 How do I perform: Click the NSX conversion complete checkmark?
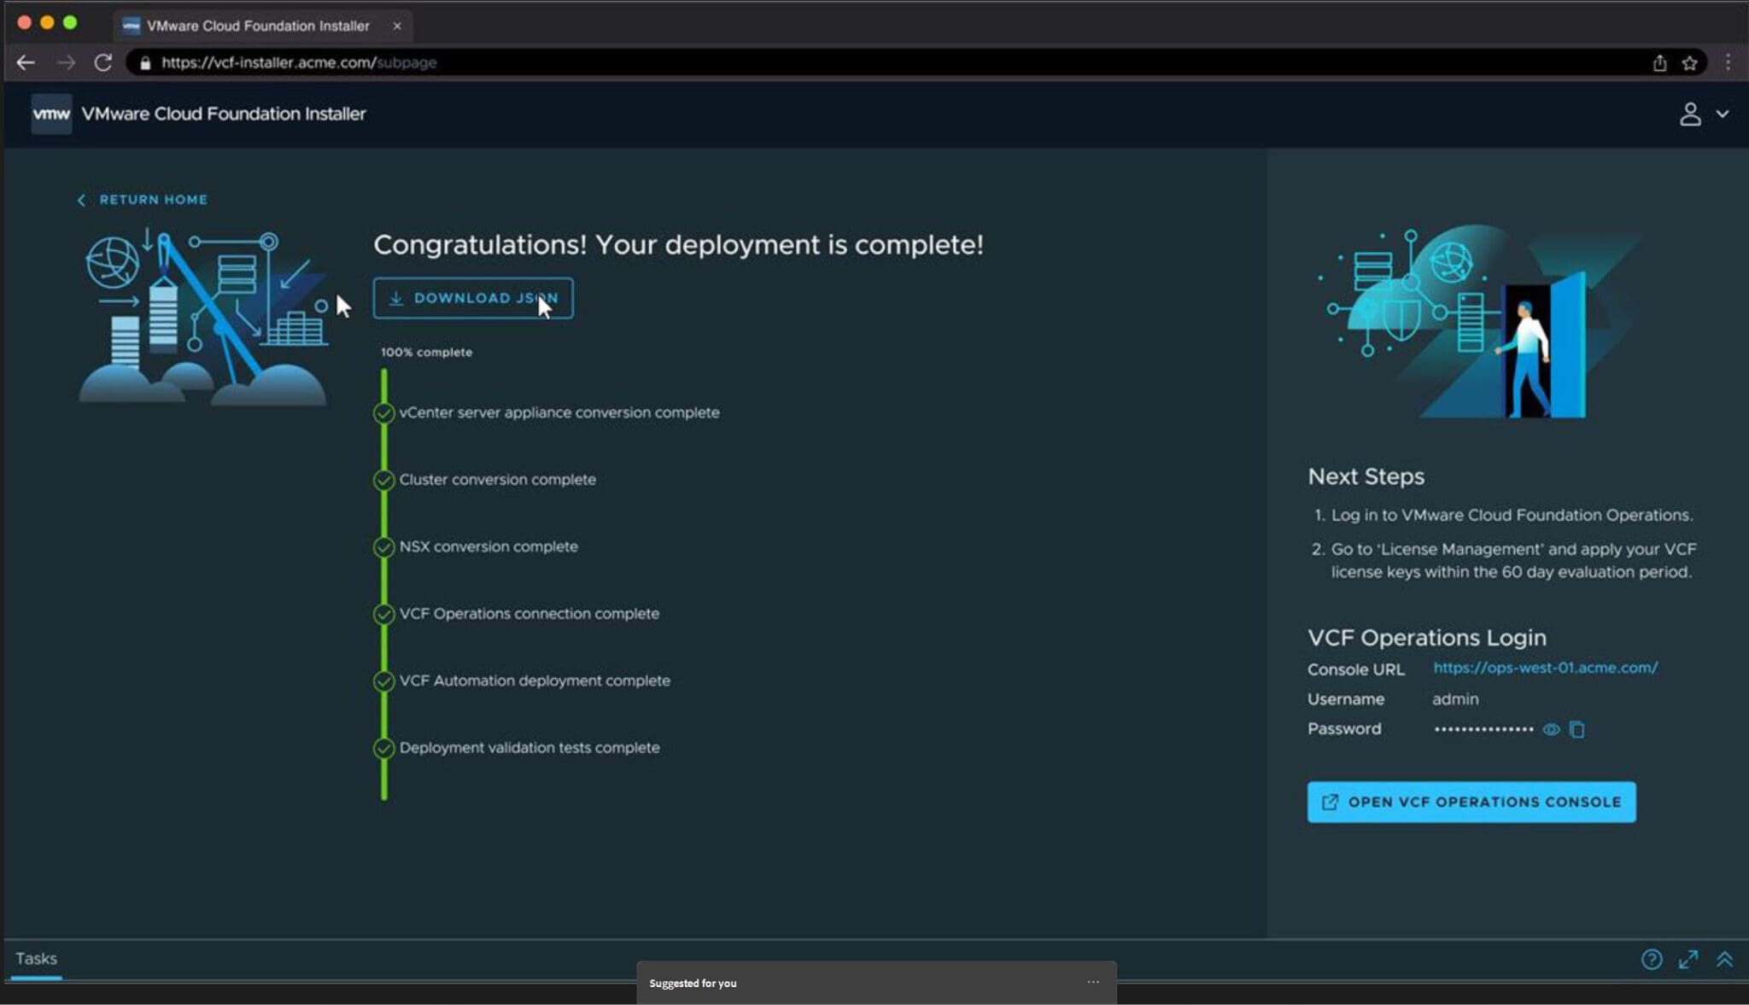383,547
